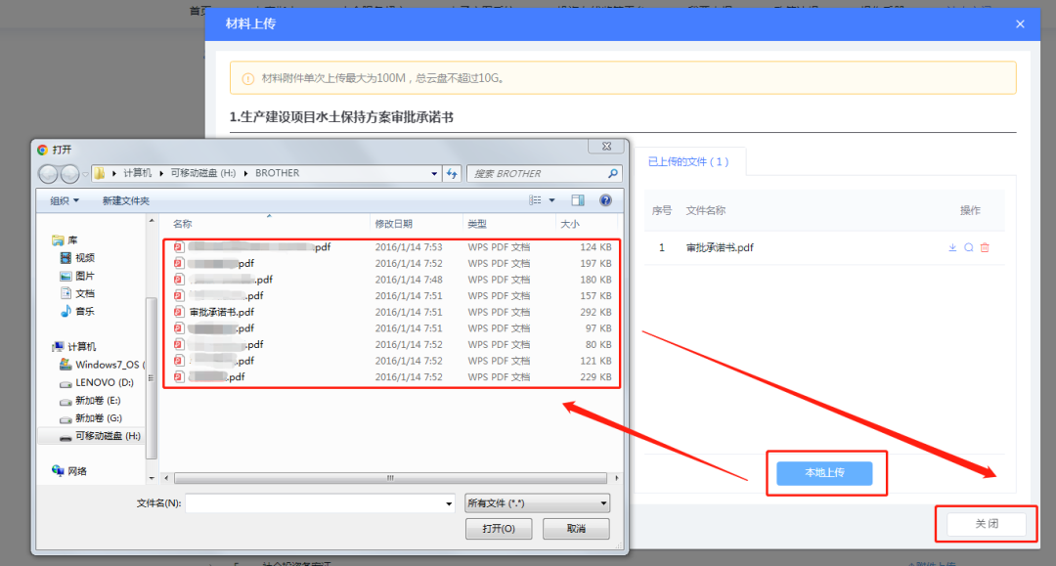
Task: Select the 97 KB PDF file
Action: [x=392, y=328]
